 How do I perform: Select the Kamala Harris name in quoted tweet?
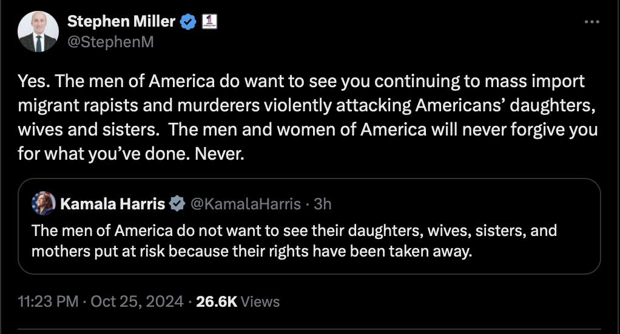click(112, 204)
